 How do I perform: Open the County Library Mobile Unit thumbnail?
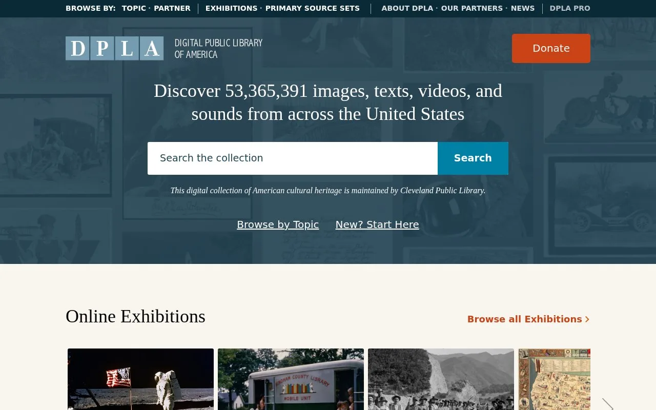pyautogui.click(x=291, y=379)
